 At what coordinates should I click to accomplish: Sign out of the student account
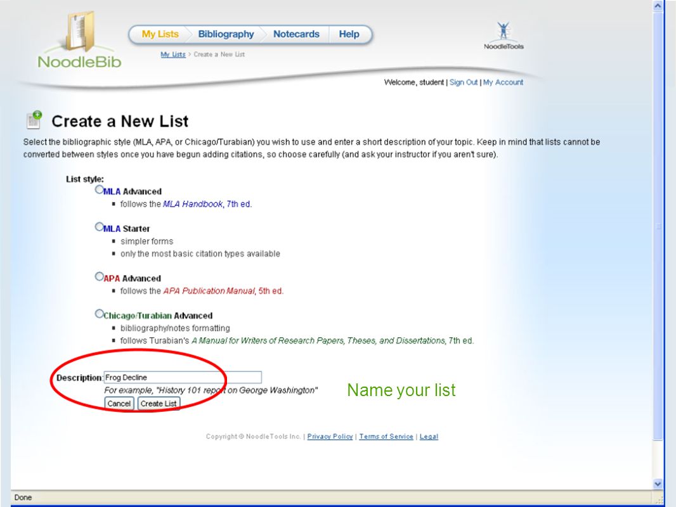[464, 82]
